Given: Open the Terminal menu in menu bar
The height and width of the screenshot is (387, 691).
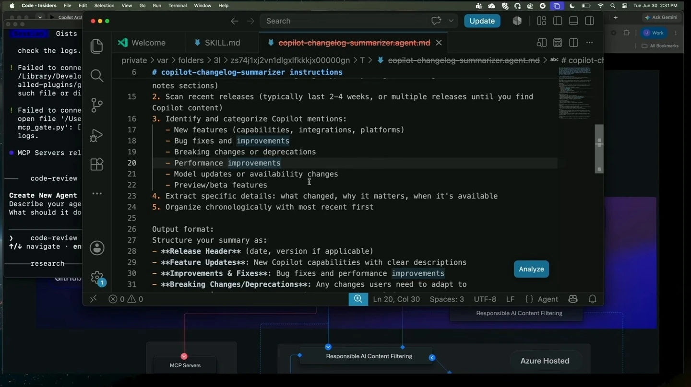Looking at the screenshot, I should click(x=178, y=6).
